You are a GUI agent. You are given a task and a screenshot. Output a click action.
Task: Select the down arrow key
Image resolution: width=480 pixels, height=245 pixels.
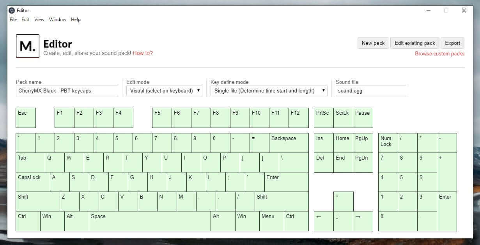(343, 221)
